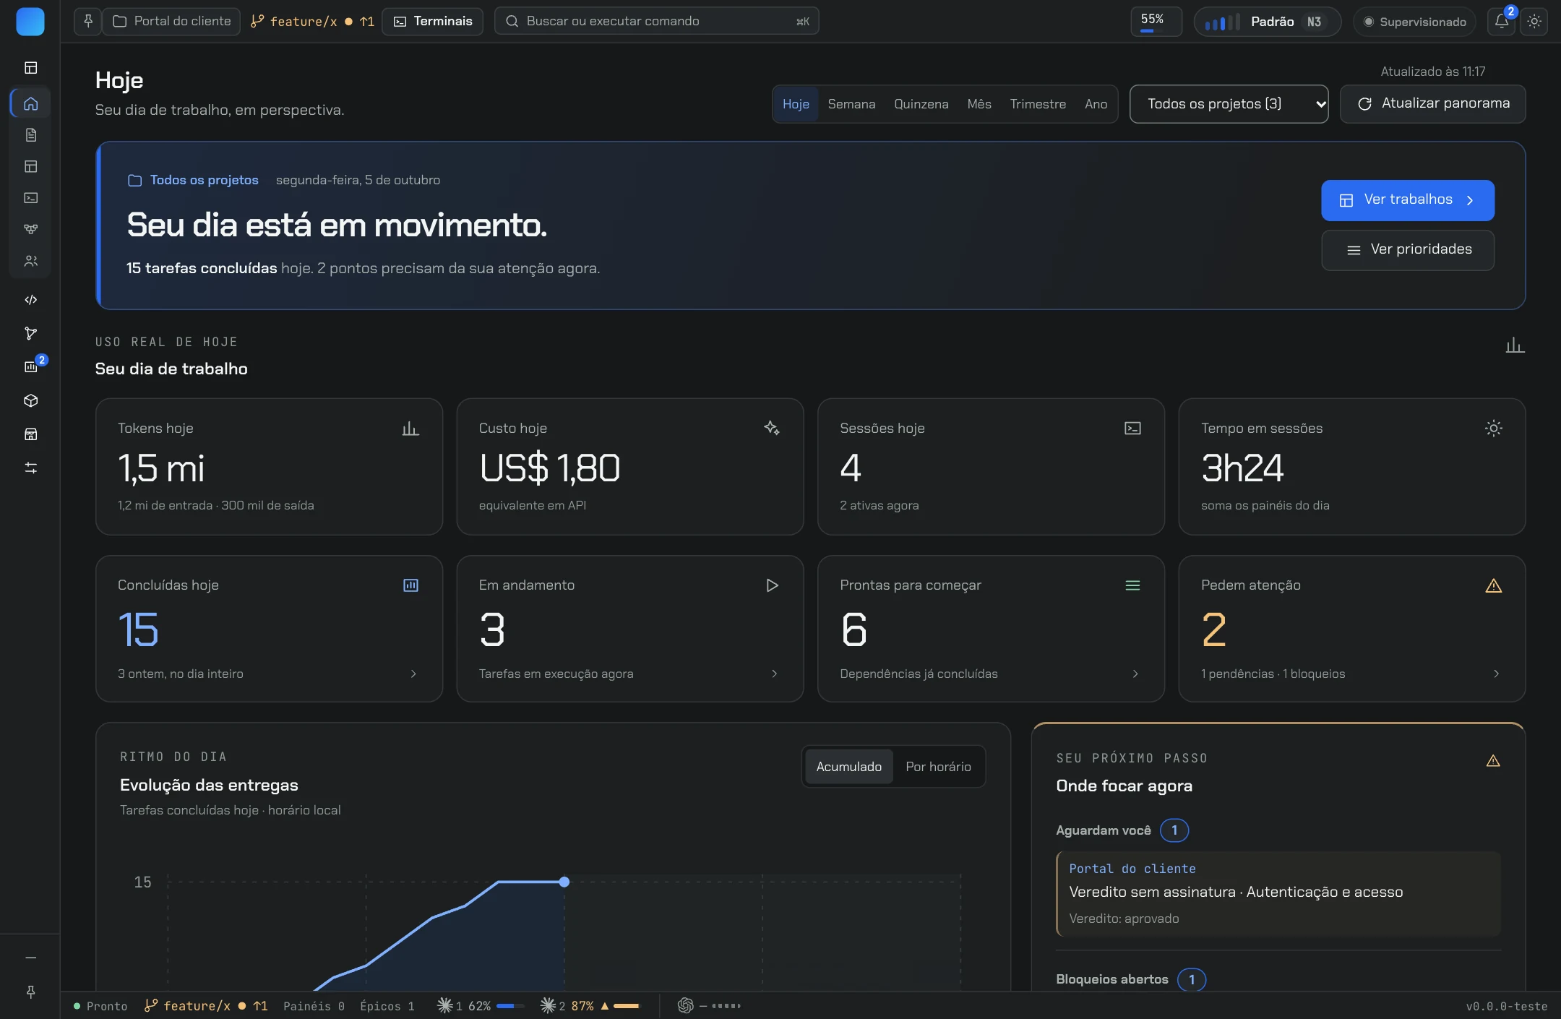Open Todos os projetos (3) dropdown

(1229, 104)
